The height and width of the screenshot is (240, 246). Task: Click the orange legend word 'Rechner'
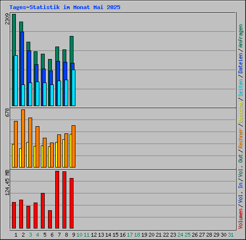click(240, 138)
